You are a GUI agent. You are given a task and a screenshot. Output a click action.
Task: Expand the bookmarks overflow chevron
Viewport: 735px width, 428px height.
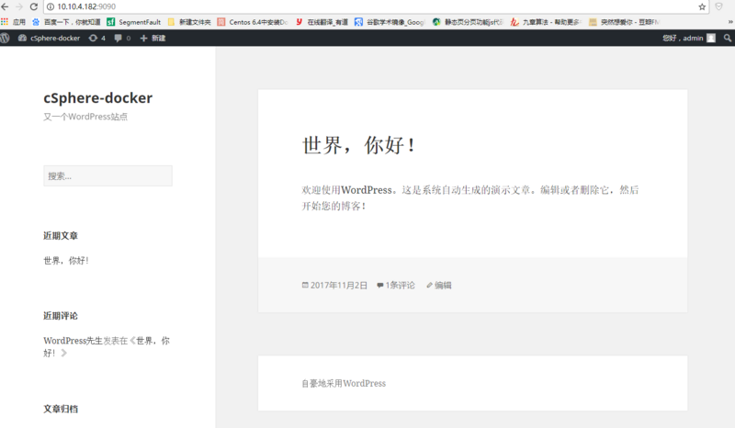coord(730,22)
